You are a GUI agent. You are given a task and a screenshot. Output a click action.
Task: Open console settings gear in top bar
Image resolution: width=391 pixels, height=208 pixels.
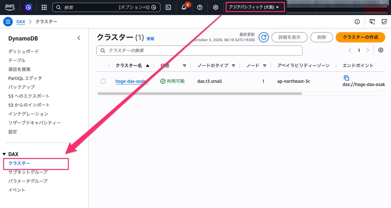pos(215,7)
